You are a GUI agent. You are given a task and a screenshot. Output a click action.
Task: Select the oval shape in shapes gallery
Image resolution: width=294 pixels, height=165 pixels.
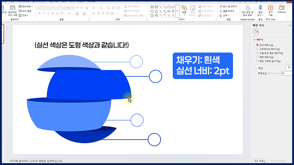click(x=173, y=7)
